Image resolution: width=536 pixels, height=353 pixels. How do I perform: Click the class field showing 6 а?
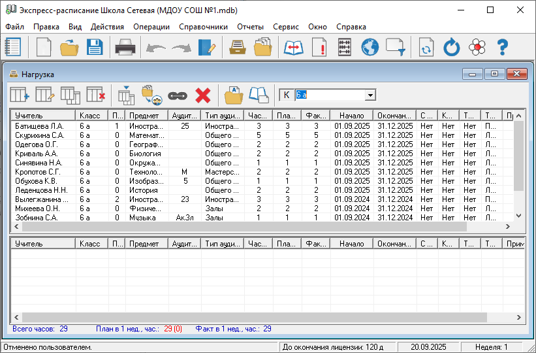point(330,95)
